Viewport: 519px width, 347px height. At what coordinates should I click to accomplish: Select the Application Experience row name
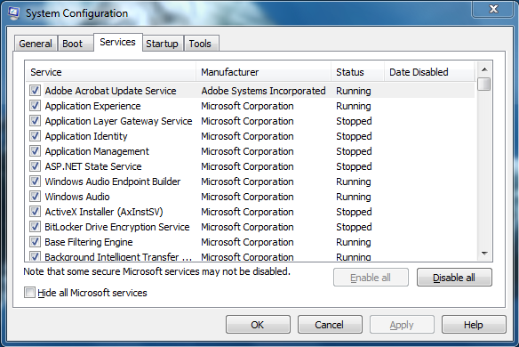92,106
